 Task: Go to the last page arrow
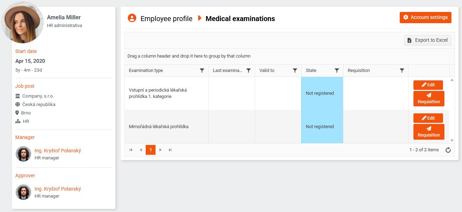click(x=170, y=150)
